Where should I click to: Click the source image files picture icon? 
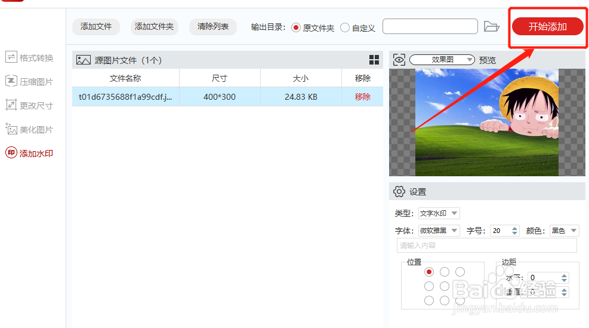click(x=84, y=60)
